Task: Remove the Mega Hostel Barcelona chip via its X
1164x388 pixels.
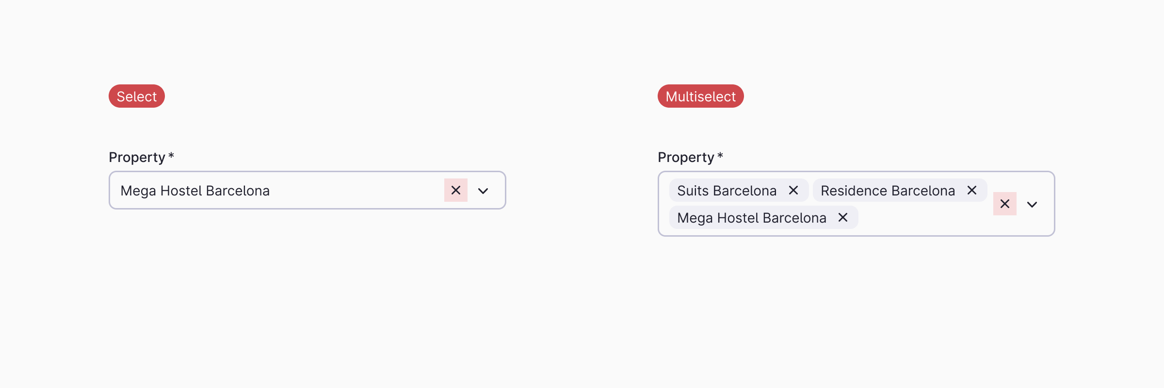Action: [842, 217]
